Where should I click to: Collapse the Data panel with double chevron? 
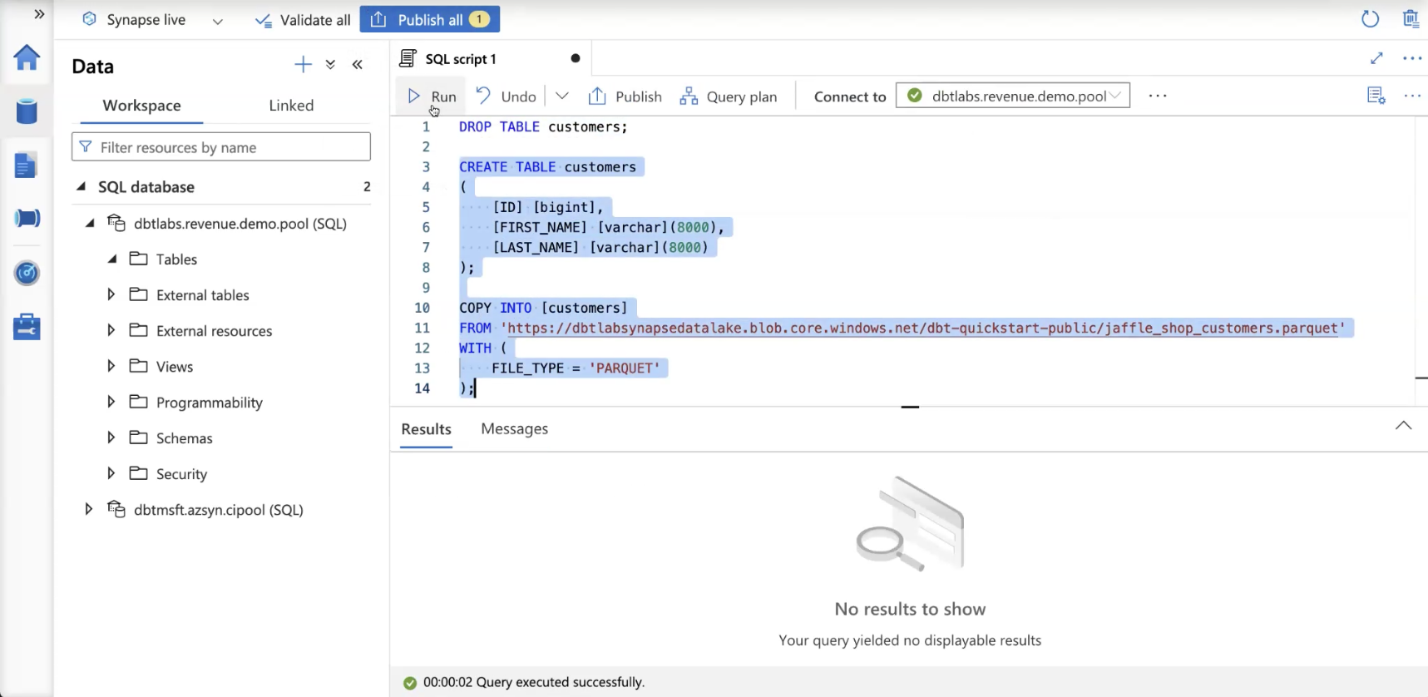pyautogui.click(x=358, y=65)
